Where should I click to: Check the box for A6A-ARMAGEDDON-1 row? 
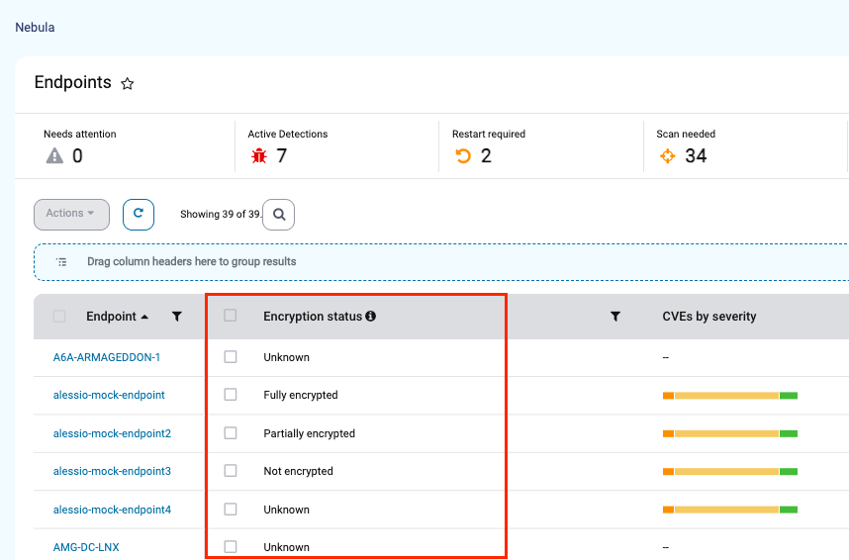(x=231, y=356)
